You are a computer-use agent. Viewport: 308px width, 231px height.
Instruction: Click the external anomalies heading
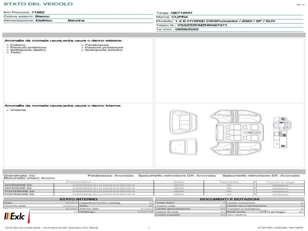[64, 40]
